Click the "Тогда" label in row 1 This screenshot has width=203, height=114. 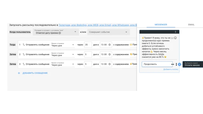[x=12, y=45]
